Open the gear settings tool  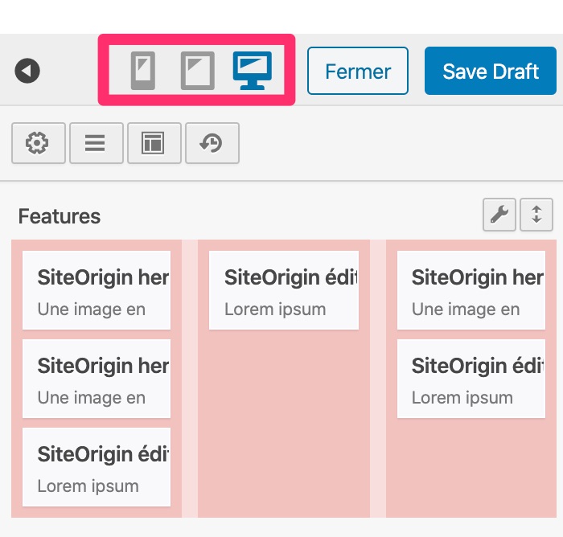coord(38,143)
